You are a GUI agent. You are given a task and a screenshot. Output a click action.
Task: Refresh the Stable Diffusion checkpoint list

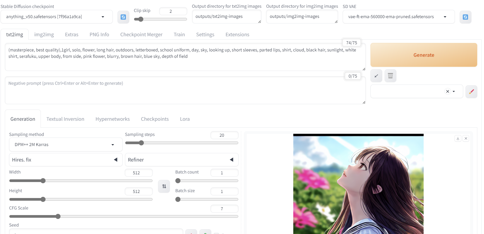pos(123,17)
